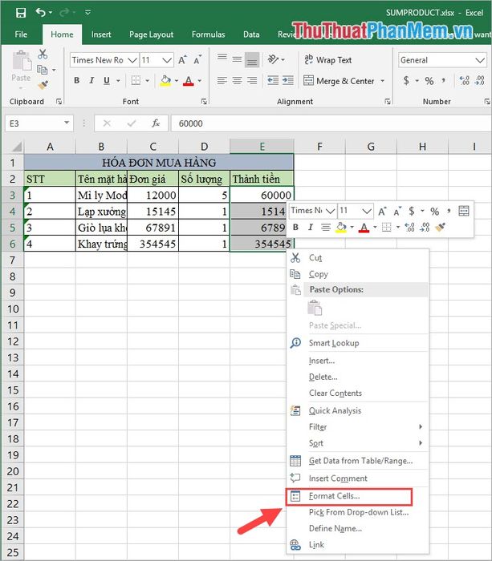492x561 pixels.
Task: Toggle Italic in the ribbon Font group
Action: (x=91, y=80)
